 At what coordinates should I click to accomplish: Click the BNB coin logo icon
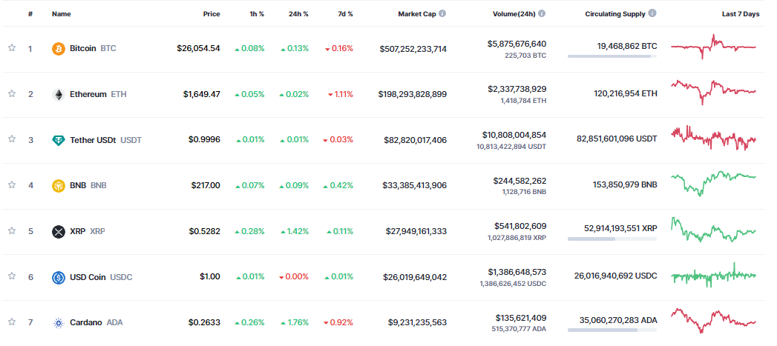(x=58, y=185)
